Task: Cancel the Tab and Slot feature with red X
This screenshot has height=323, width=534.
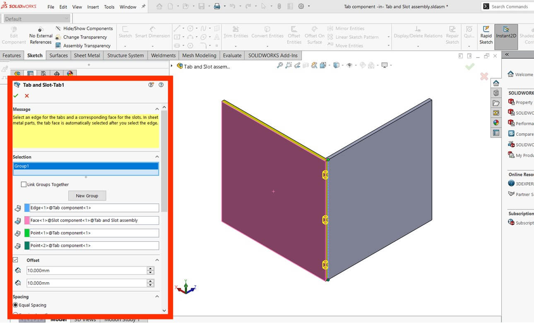Action: [x=26, y=95]
